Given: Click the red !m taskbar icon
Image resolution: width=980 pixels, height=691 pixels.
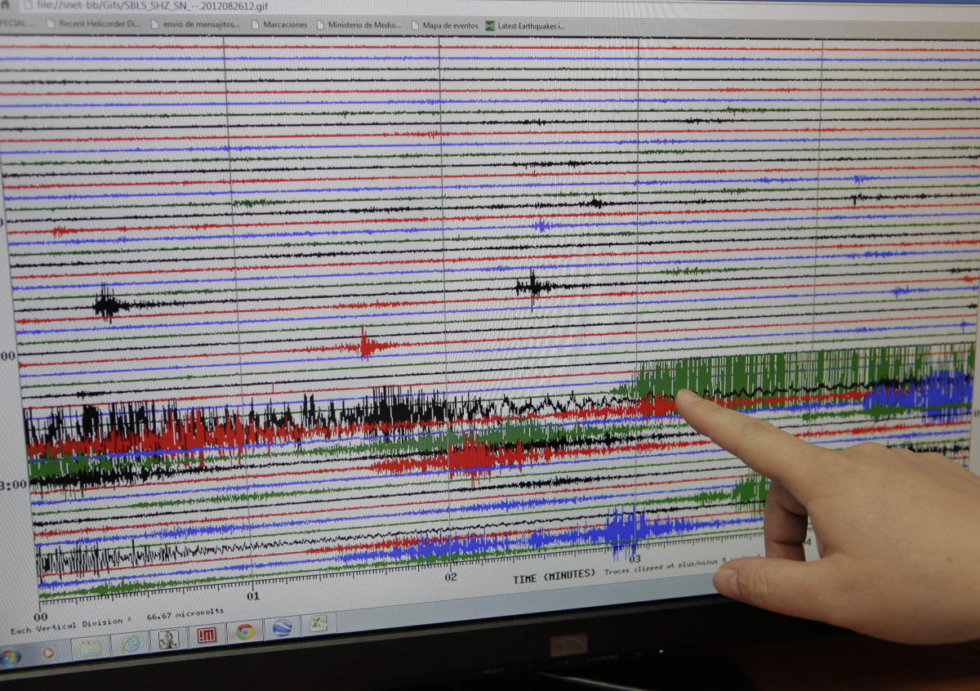Looking at the screenshot, I should tap(206, 635).
